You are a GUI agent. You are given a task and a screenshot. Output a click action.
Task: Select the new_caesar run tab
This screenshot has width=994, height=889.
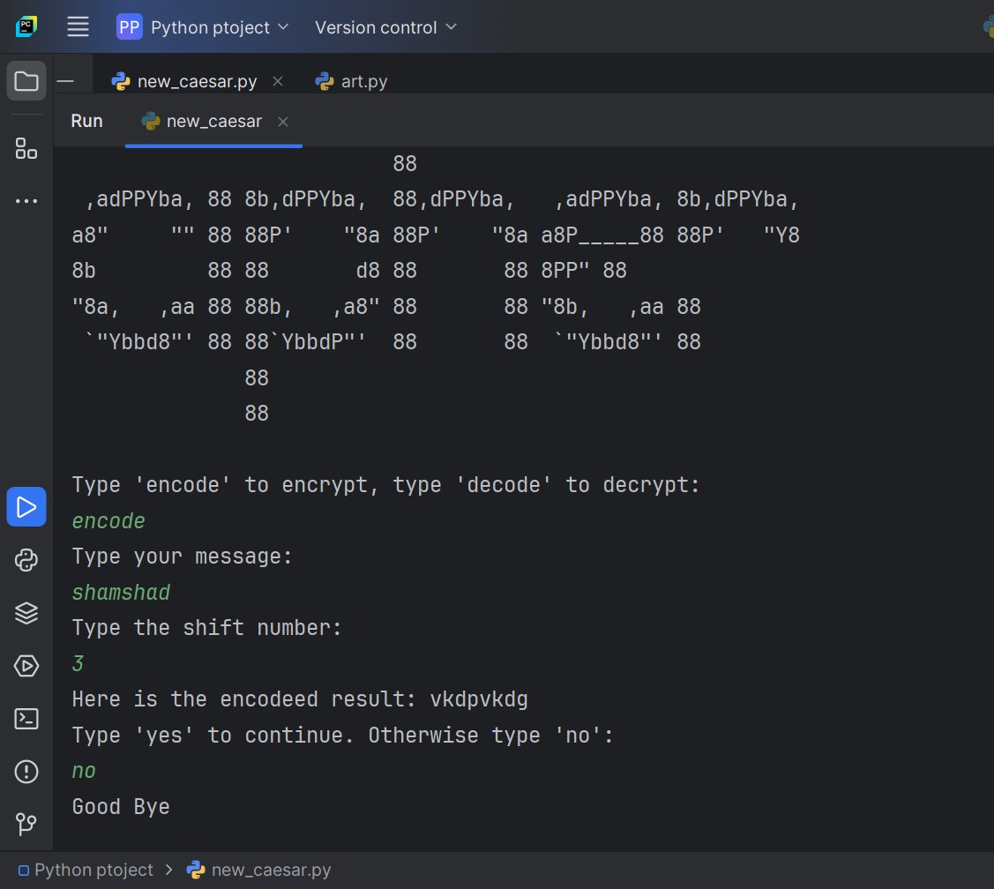(x=212, y=122)
